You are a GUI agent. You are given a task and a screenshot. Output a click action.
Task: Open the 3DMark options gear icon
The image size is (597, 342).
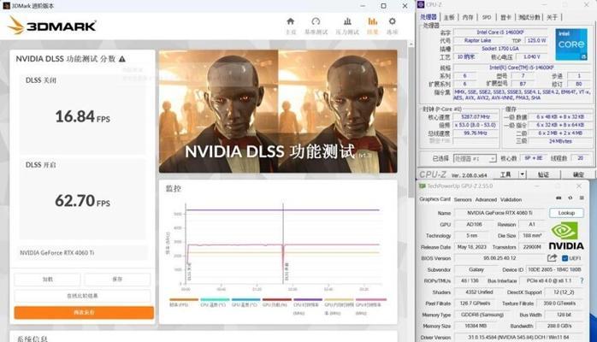click(x=393, y=21)
